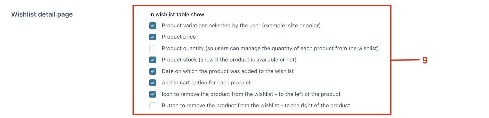Image resolution: width=489 pixels, height=118 pixels.
Task: Click the 'Add to cart option for each product' label
Action: [x=206, y=83]
